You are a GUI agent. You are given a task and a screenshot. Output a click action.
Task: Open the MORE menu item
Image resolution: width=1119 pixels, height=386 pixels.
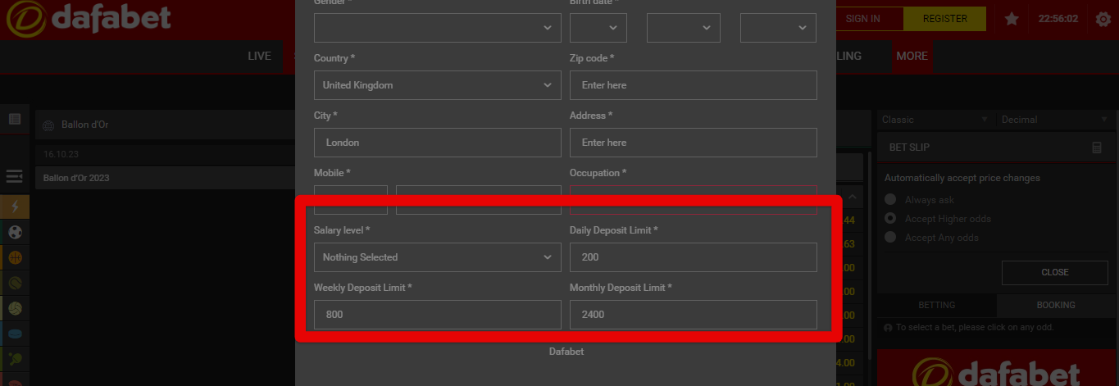click(912, 57)
